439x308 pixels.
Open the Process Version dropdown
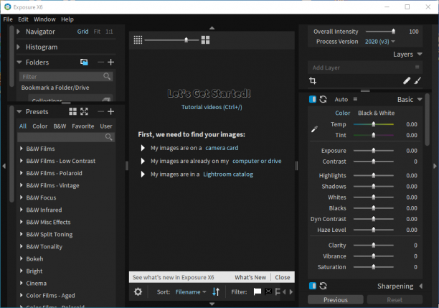[x=380, y=42]
